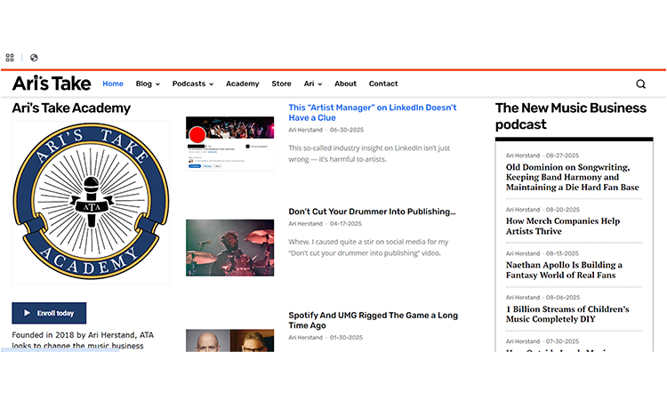The height and width of the screenshot is (400, 667).
Task: Click the grid apps icon at top left
Action: tap(10, 58)
